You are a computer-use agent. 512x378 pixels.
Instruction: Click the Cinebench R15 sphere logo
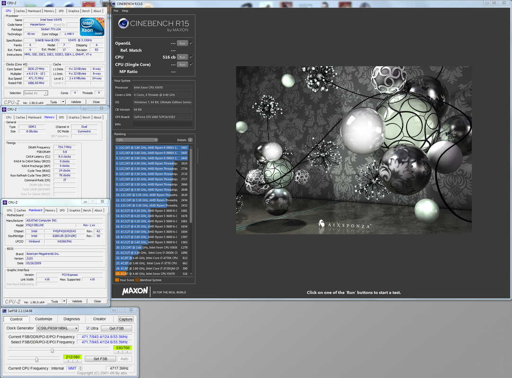pyautogui.click(x=124, y=24)
